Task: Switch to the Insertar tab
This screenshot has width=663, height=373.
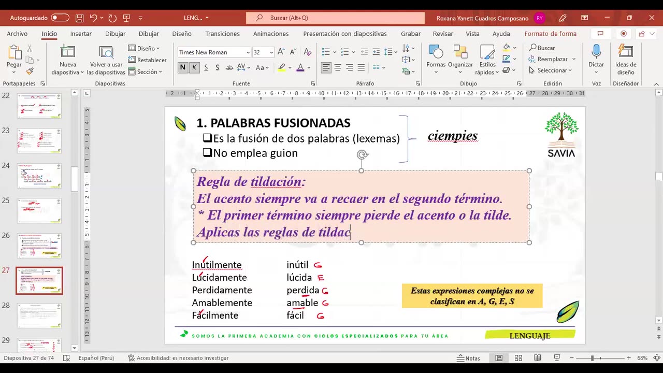Action: click(x=81, y=34)
